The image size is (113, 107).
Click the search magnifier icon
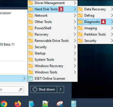[x=21, y=90]
